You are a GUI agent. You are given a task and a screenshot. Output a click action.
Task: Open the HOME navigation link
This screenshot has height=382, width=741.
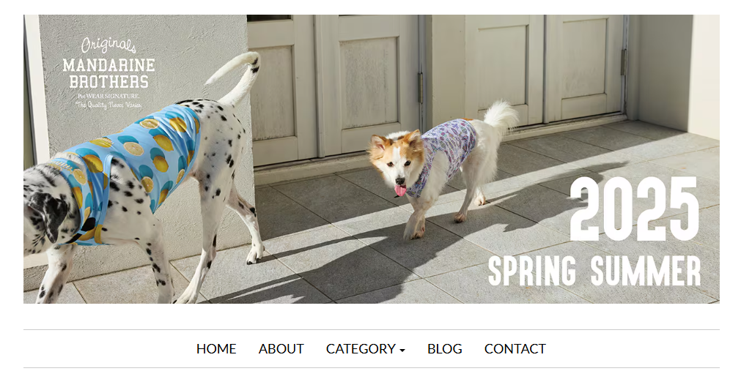(216, 349)
